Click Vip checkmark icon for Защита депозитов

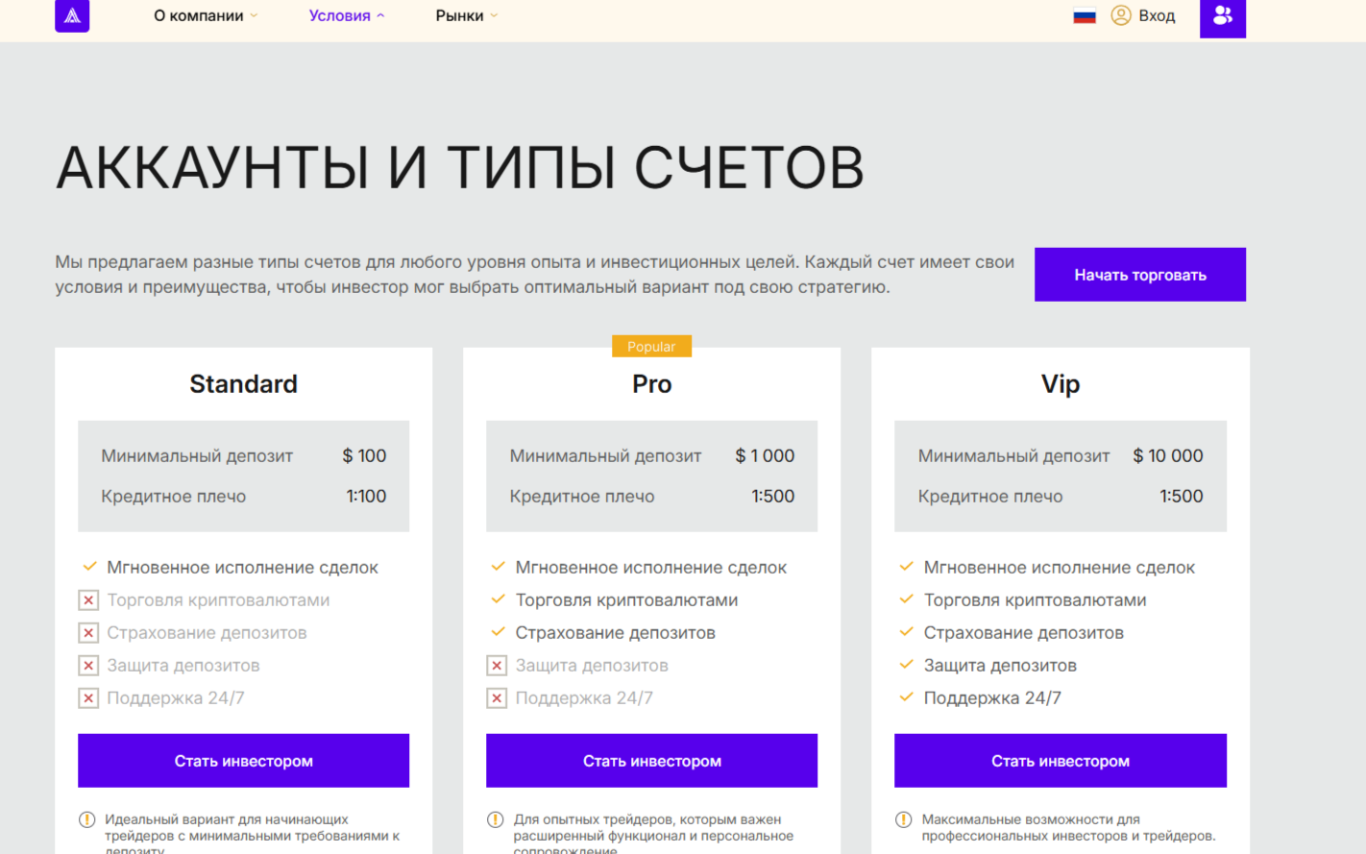pyautogui.click(x=906, y=665)
